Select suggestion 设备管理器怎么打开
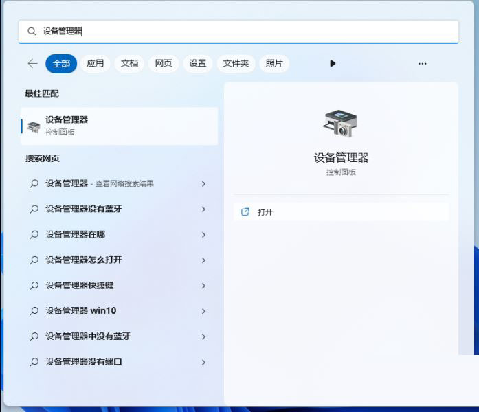The image size is (479, 412). (x=120, y=260)
